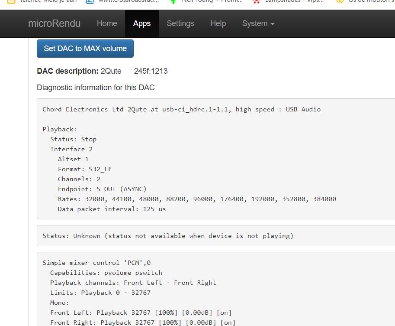The width and height of the screenshot is (395, 326).
Task: Open the Help nav item
Action: 218,23
